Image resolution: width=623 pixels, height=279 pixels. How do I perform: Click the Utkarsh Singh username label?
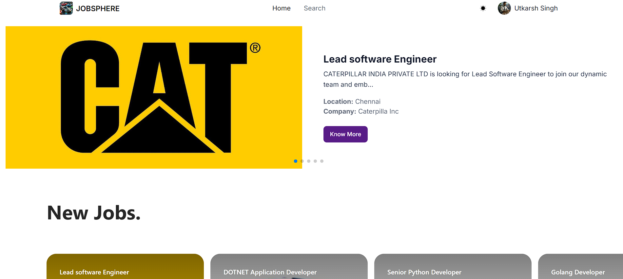pyautogui.click(x=536, y=8)
